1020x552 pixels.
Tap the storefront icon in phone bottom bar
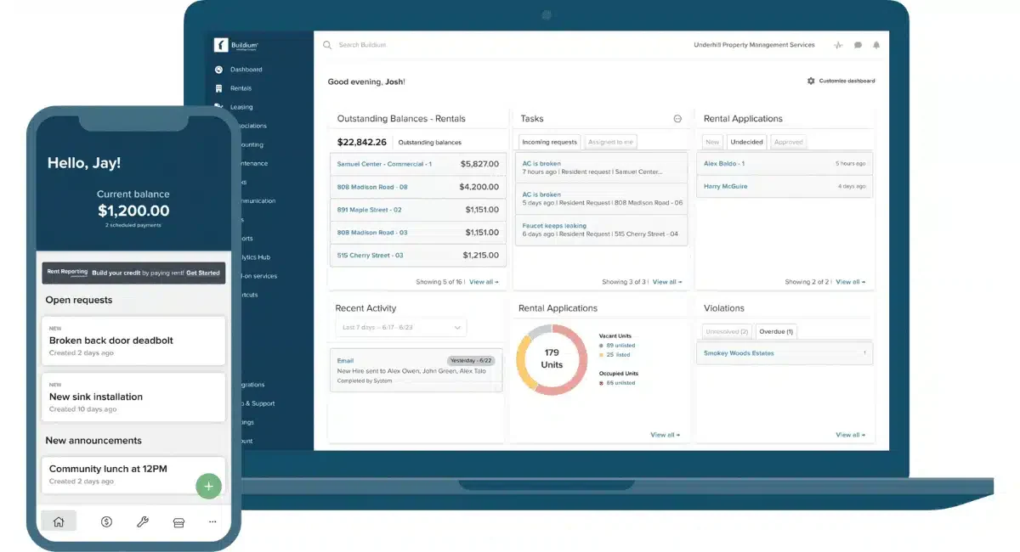point(178,521)
